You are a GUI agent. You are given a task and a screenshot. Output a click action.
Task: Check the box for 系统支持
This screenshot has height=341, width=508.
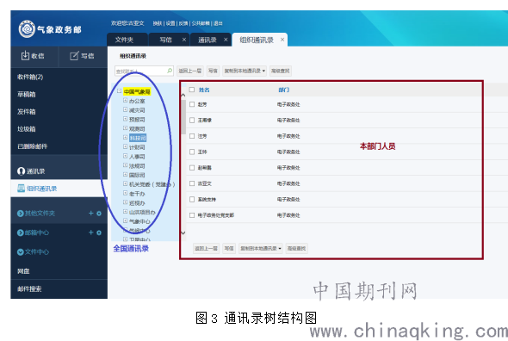[x=192, y=200]
